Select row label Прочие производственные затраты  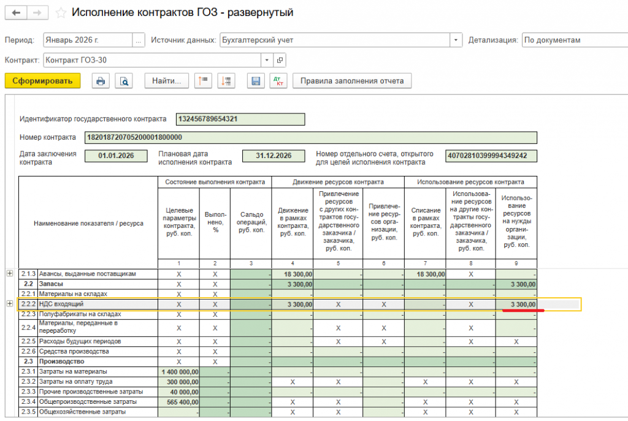[91, 392]
